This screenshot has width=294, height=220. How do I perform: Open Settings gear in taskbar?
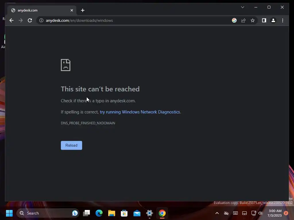(x=149, y=213)
